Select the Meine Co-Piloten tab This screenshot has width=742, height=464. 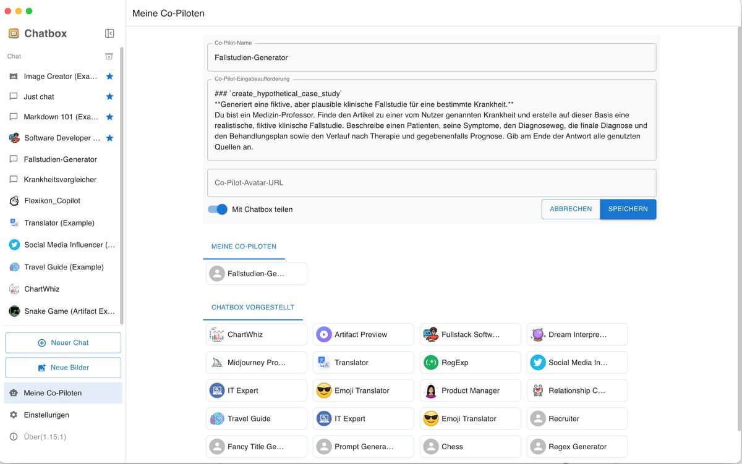244,247
